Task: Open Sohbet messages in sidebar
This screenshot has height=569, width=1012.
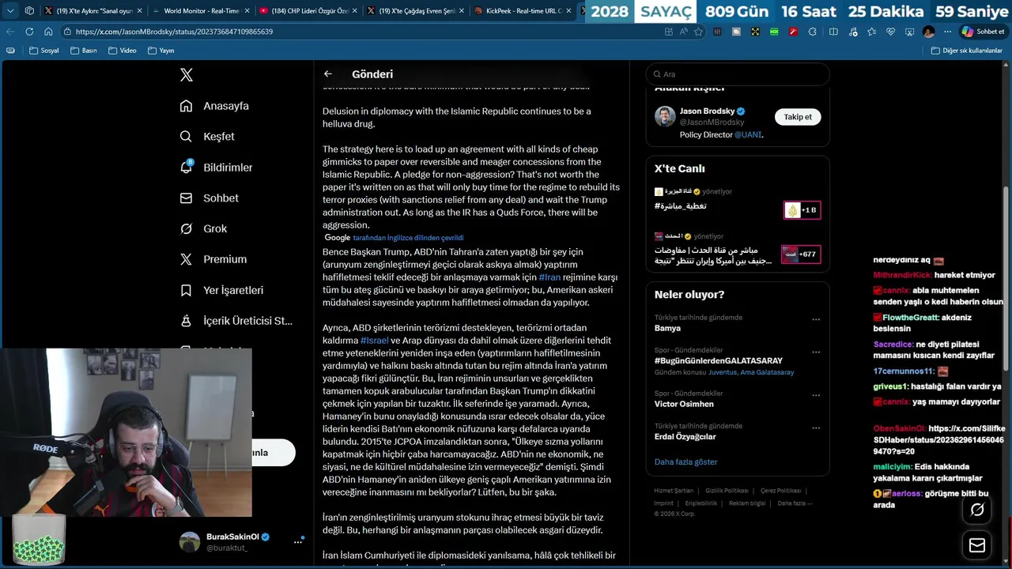Action: click(210, 198)
